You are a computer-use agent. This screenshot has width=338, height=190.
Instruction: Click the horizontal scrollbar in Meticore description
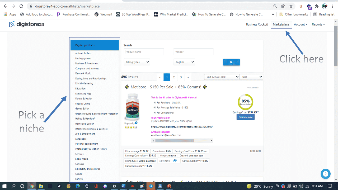pos(174,141)
